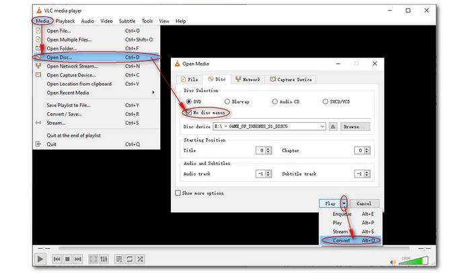471x273 pixels.
Task: Open the View menu
Action: coord(164,21)
